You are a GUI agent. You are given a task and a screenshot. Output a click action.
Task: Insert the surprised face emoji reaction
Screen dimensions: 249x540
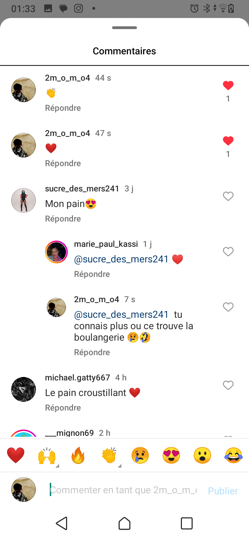pos(202,455)
